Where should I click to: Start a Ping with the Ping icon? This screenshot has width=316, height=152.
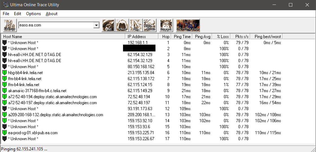136,25
